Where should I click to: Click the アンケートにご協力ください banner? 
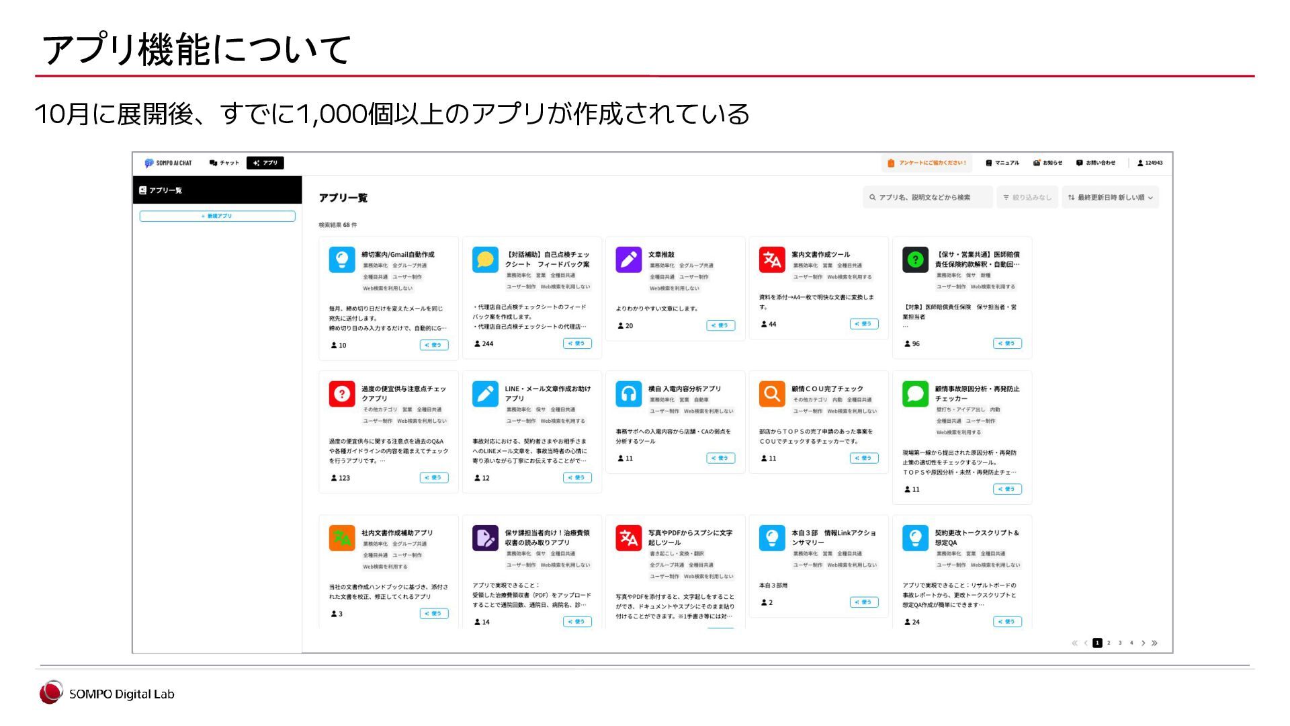click(927, 163)
